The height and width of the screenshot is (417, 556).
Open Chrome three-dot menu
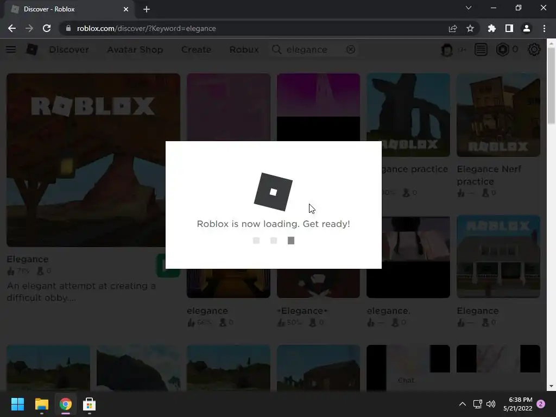point(544,28)
